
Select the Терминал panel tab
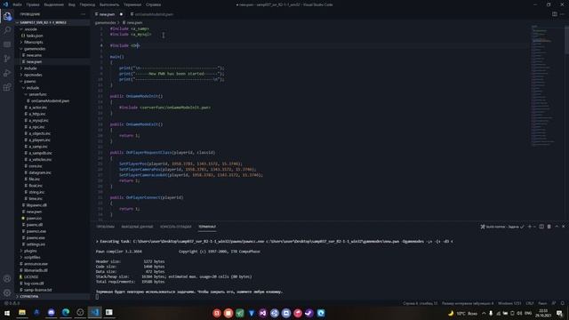[207, 227]
